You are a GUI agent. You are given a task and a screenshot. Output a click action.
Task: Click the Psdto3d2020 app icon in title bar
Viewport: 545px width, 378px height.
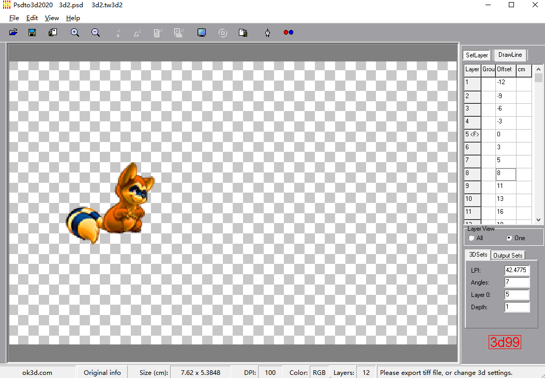point(7,5)
